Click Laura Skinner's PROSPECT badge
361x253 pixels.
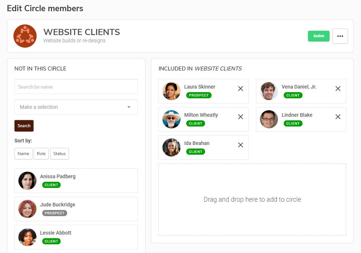click(199, 95)
